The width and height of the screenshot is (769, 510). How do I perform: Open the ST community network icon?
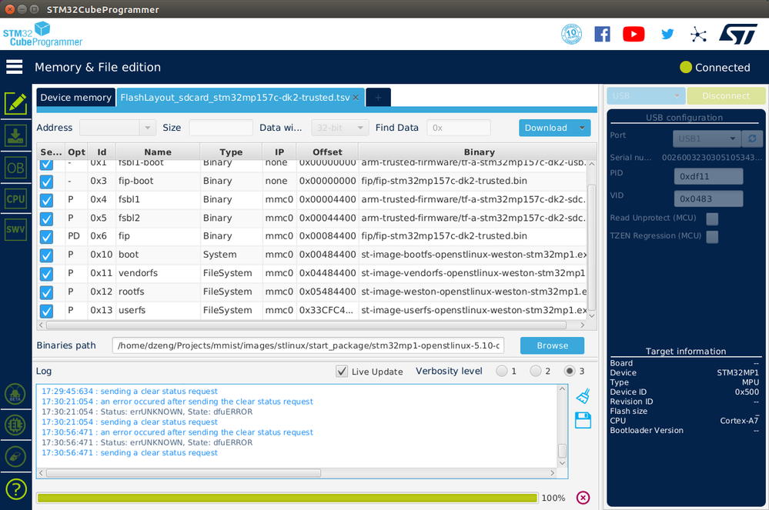[x=698, y=35]
